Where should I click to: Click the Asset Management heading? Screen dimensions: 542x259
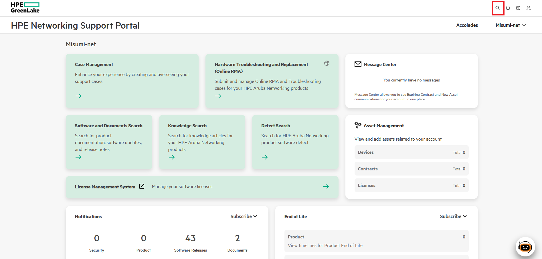tap(384, 126)
